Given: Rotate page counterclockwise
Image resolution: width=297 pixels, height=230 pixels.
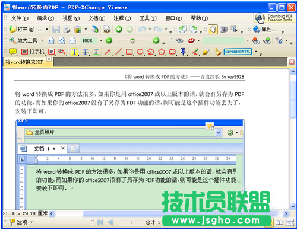Looking at the screenshot, I should point(182,30).
